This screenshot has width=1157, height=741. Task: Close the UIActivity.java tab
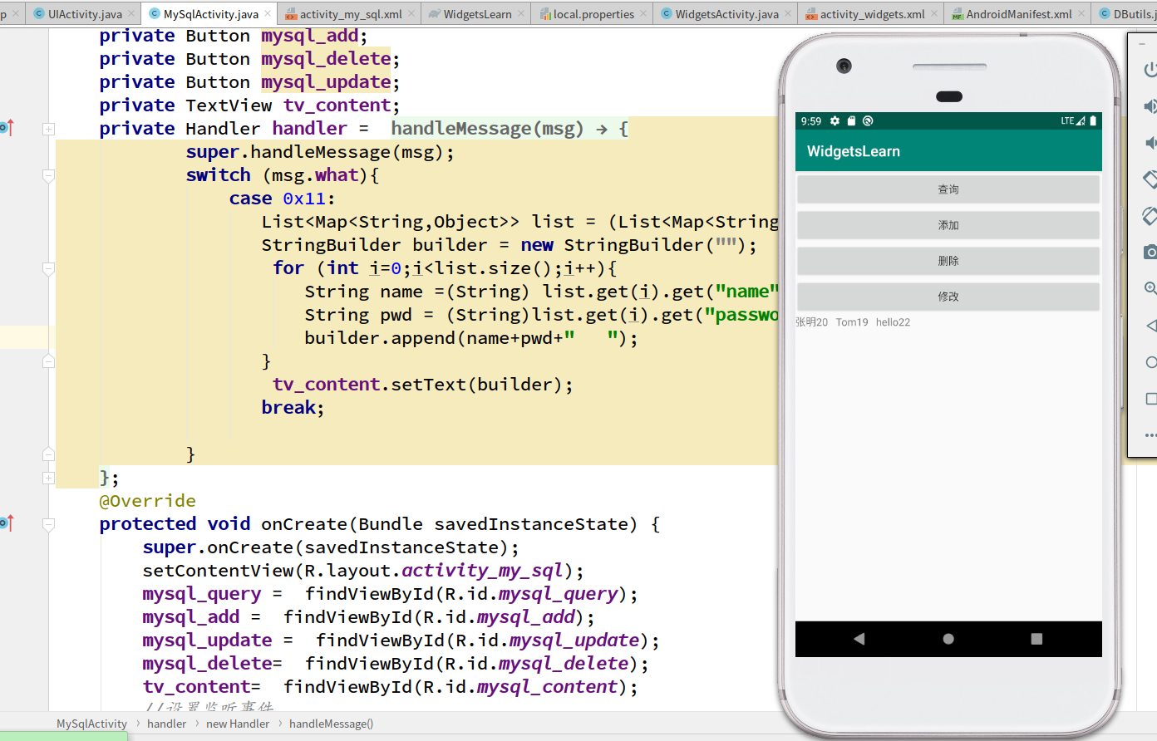click(x=131, y=14)
